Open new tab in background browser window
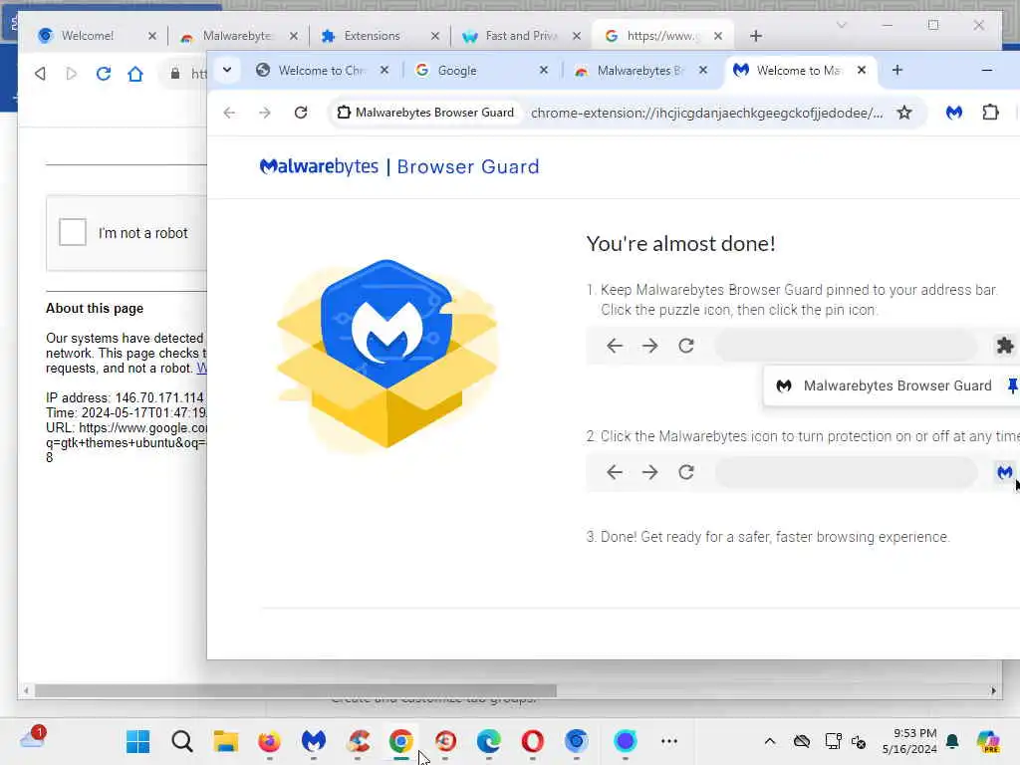This screenshot has height=765, width=1020. (755, 36)
